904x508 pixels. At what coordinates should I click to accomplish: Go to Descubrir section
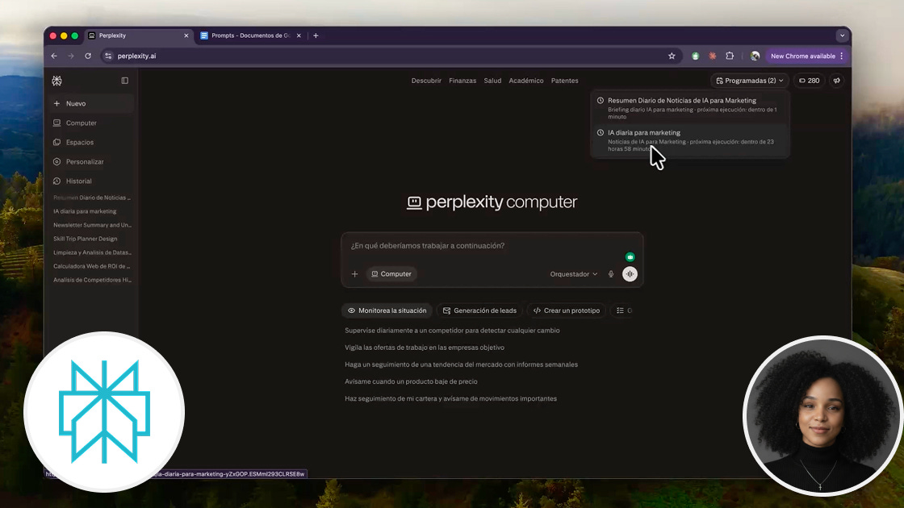(x=426, y=81)
